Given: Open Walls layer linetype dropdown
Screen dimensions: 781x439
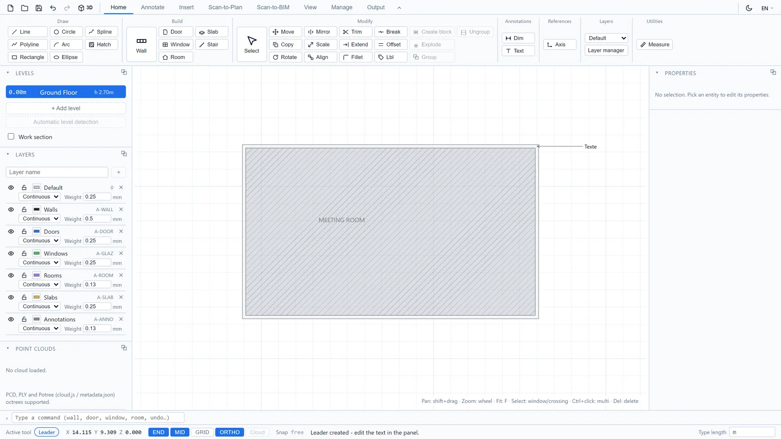Looking at the screenshot, I should pos(40,219).
